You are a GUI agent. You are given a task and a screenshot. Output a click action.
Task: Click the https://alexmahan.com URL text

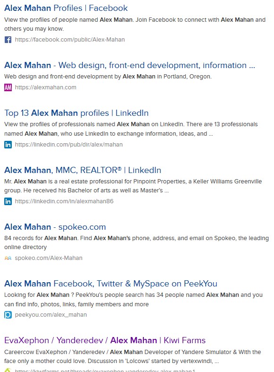coord(46,87)
